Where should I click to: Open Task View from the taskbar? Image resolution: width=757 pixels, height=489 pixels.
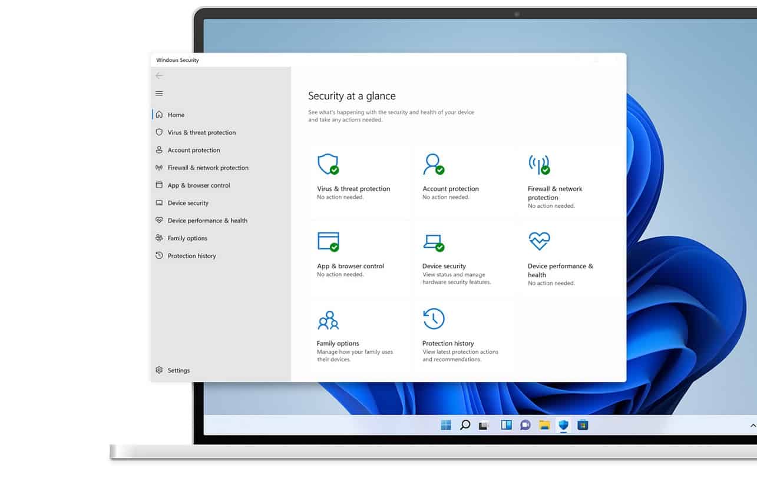484,425
